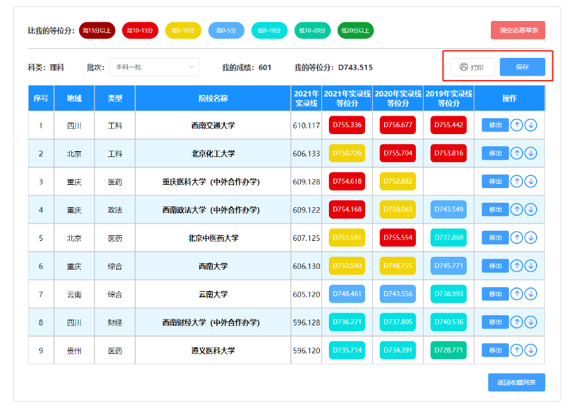Move 重庆医科大学 row down

pos(531,181)
